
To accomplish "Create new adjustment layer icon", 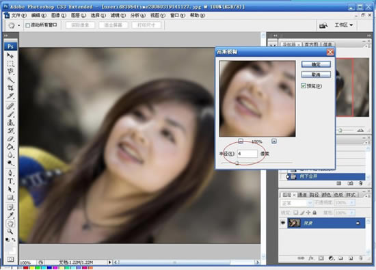I will coord(331,258).
